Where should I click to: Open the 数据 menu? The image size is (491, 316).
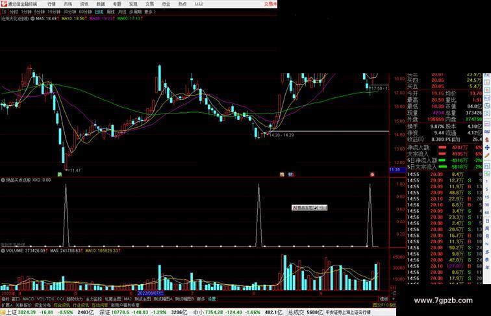click(101, 4)
